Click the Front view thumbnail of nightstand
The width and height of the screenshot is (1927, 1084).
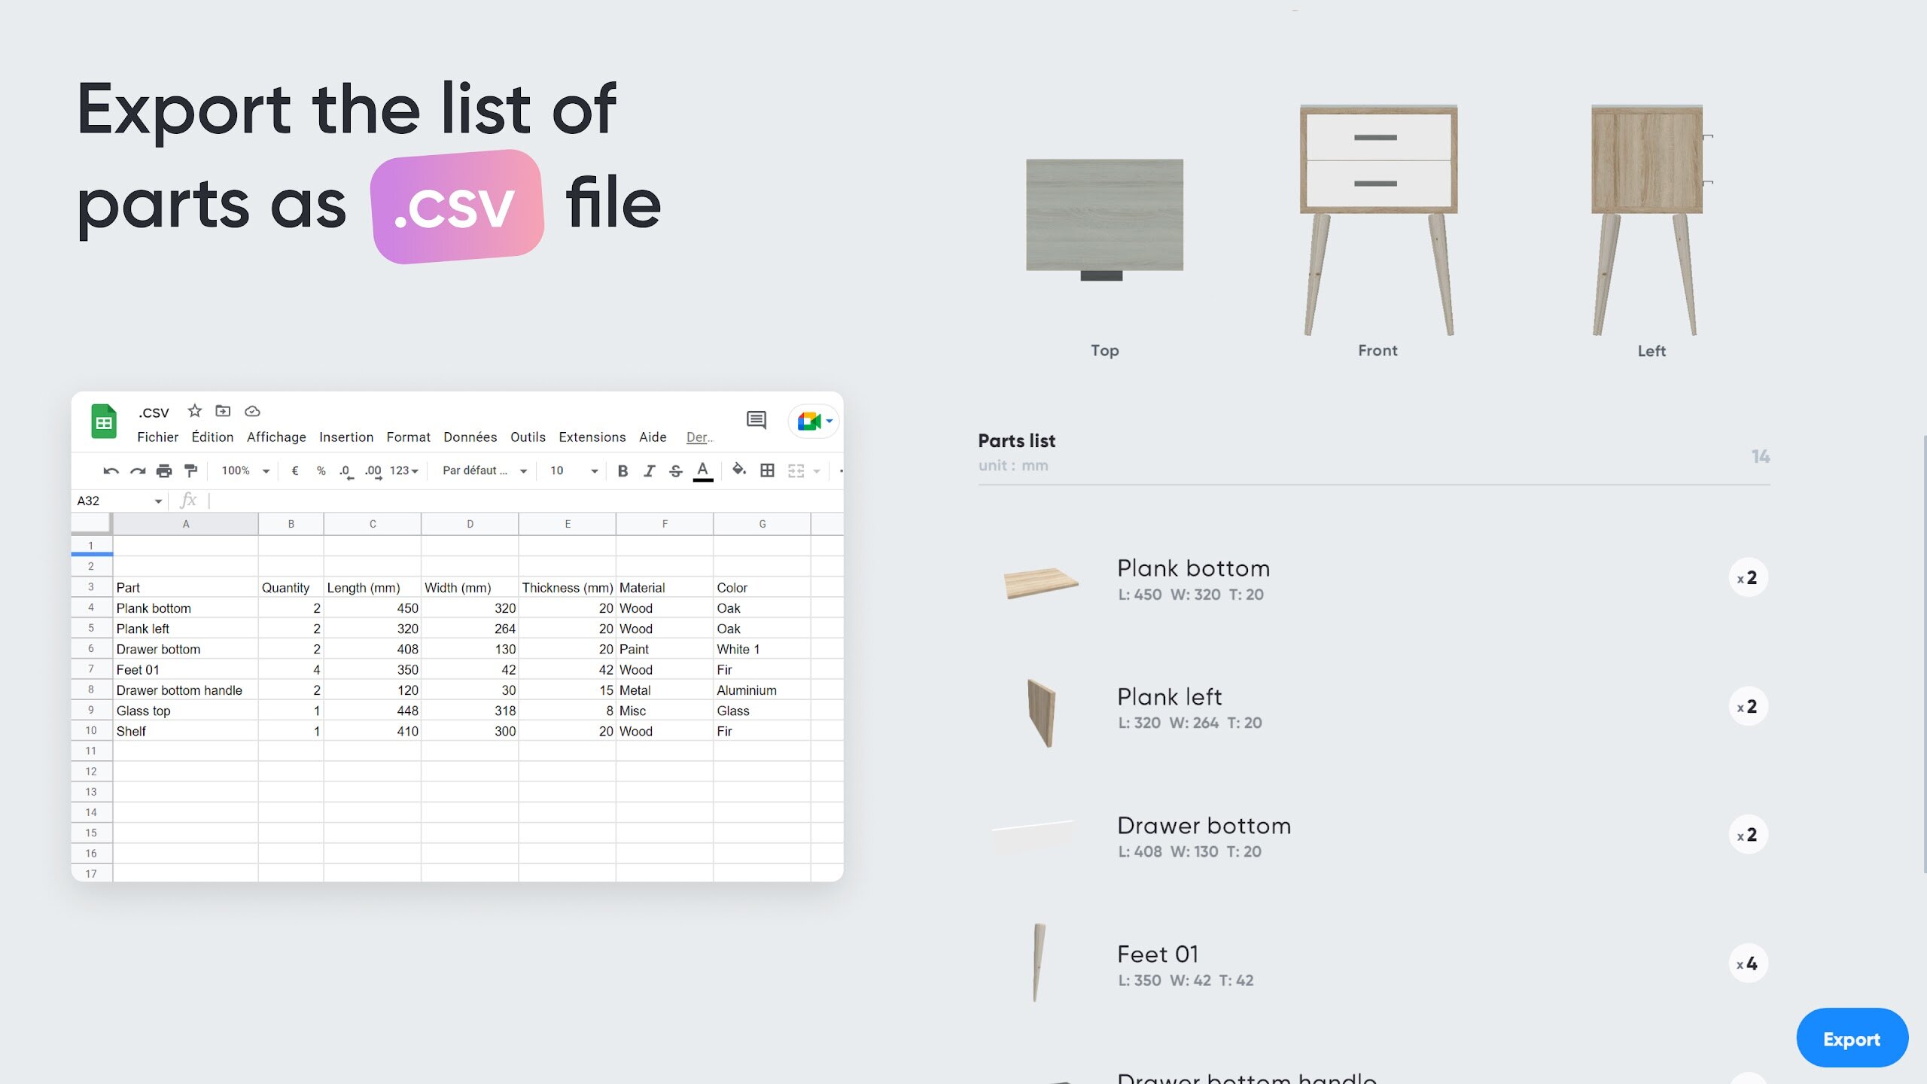(x=1378, y=220)
